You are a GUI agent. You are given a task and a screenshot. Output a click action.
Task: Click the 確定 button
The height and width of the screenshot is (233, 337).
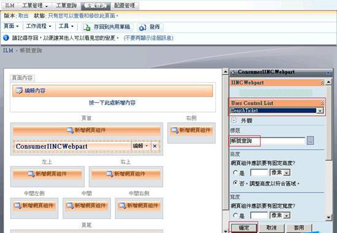(244, 227)
